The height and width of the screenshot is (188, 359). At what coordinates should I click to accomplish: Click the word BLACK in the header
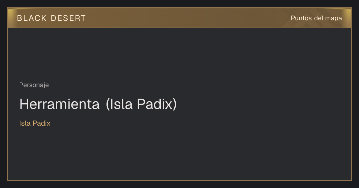pyautogui.click(x=32, y=18)
